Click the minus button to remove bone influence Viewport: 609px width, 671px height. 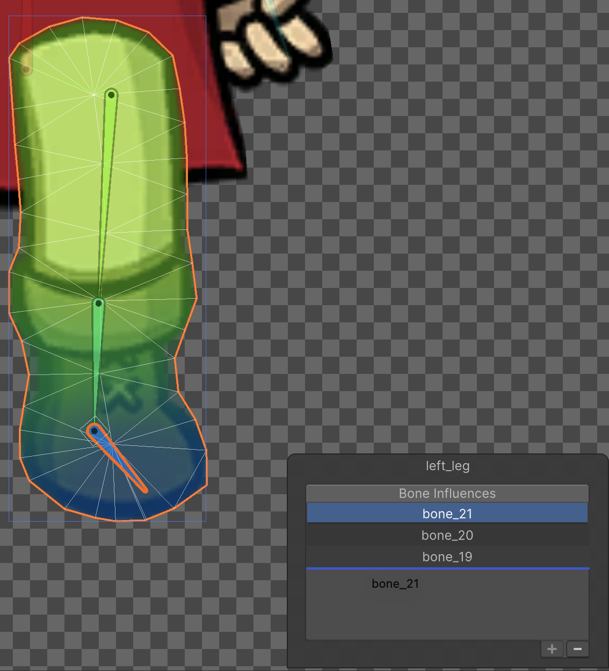[x=578, y=649]
